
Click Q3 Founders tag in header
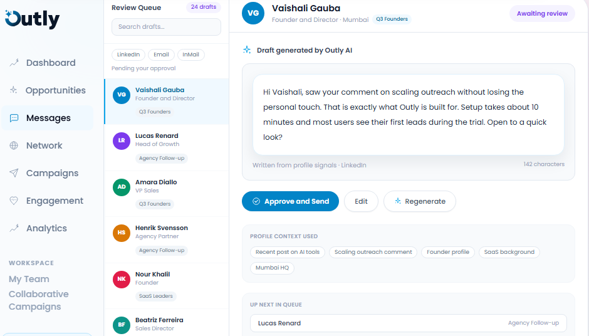(392, 19)
